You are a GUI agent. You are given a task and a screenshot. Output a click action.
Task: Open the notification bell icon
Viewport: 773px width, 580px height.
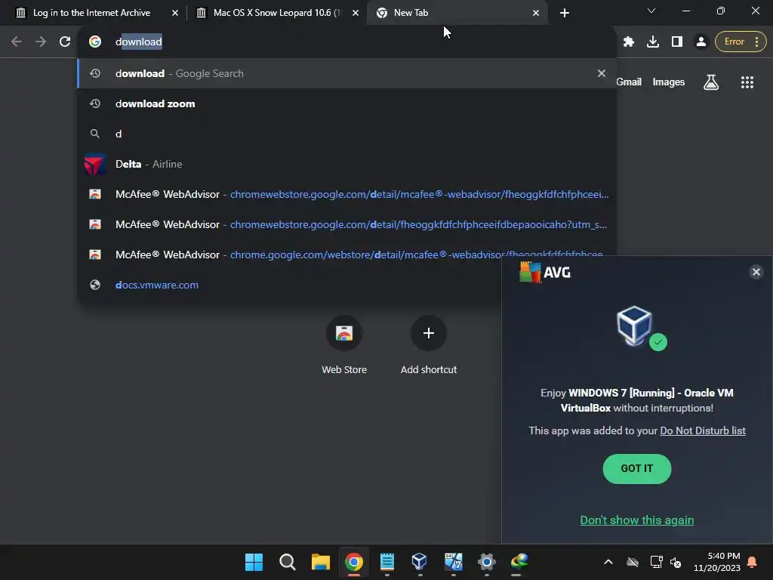coord(753,562)
